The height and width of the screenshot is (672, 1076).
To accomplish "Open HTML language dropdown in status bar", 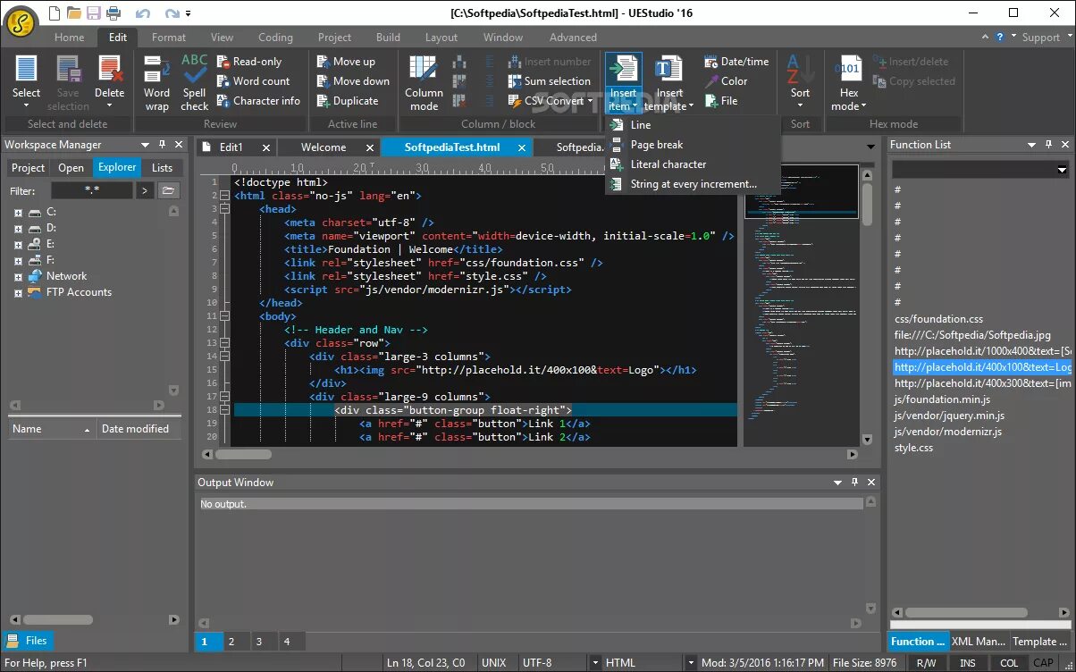I will (x=690, y=663).
